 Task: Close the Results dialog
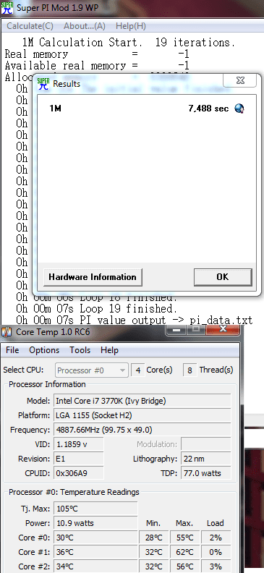[x=240, y=81]
